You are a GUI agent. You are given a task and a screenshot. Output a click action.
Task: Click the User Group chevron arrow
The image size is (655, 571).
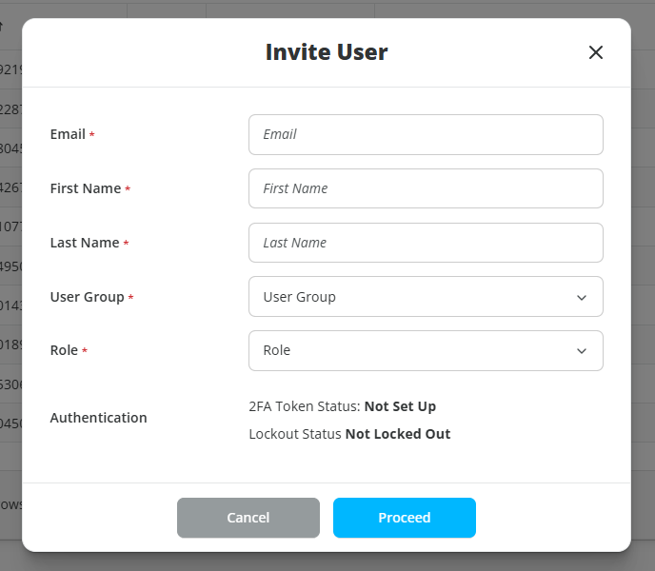[582, 298]
